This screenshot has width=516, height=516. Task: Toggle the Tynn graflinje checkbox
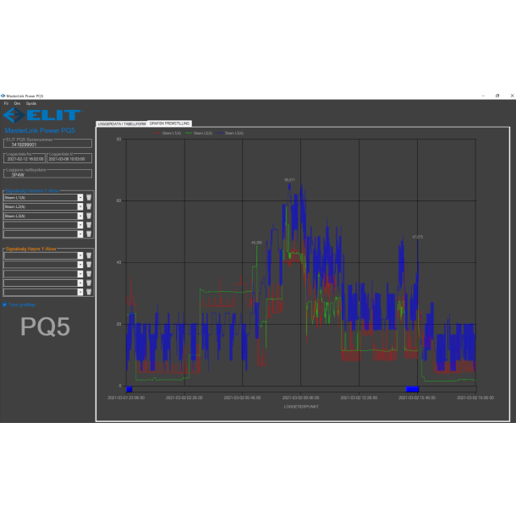point(4,305)
